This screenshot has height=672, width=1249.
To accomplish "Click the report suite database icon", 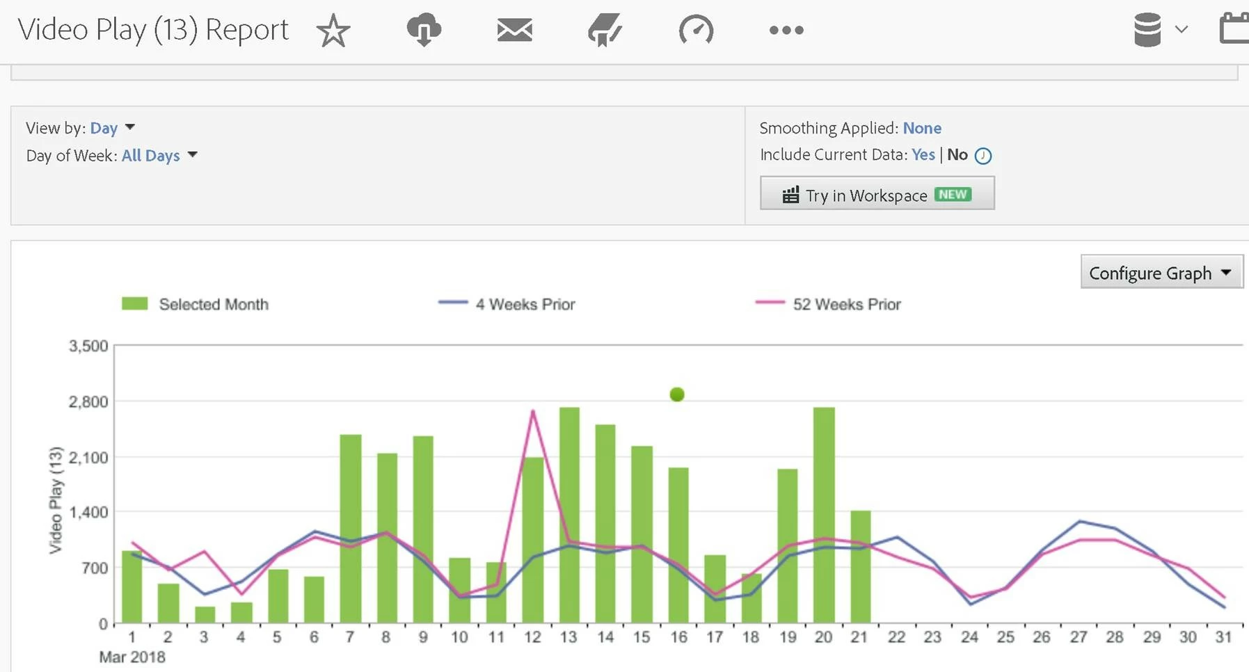I will point(1147,30).
